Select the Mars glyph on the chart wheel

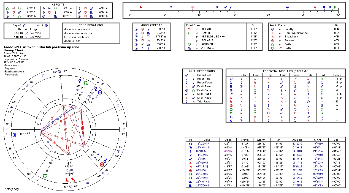click(x=105, y=161)
